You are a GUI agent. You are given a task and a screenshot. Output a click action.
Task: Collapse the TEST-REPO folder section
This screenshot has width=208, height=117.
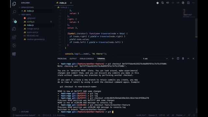tap(26, 15)
